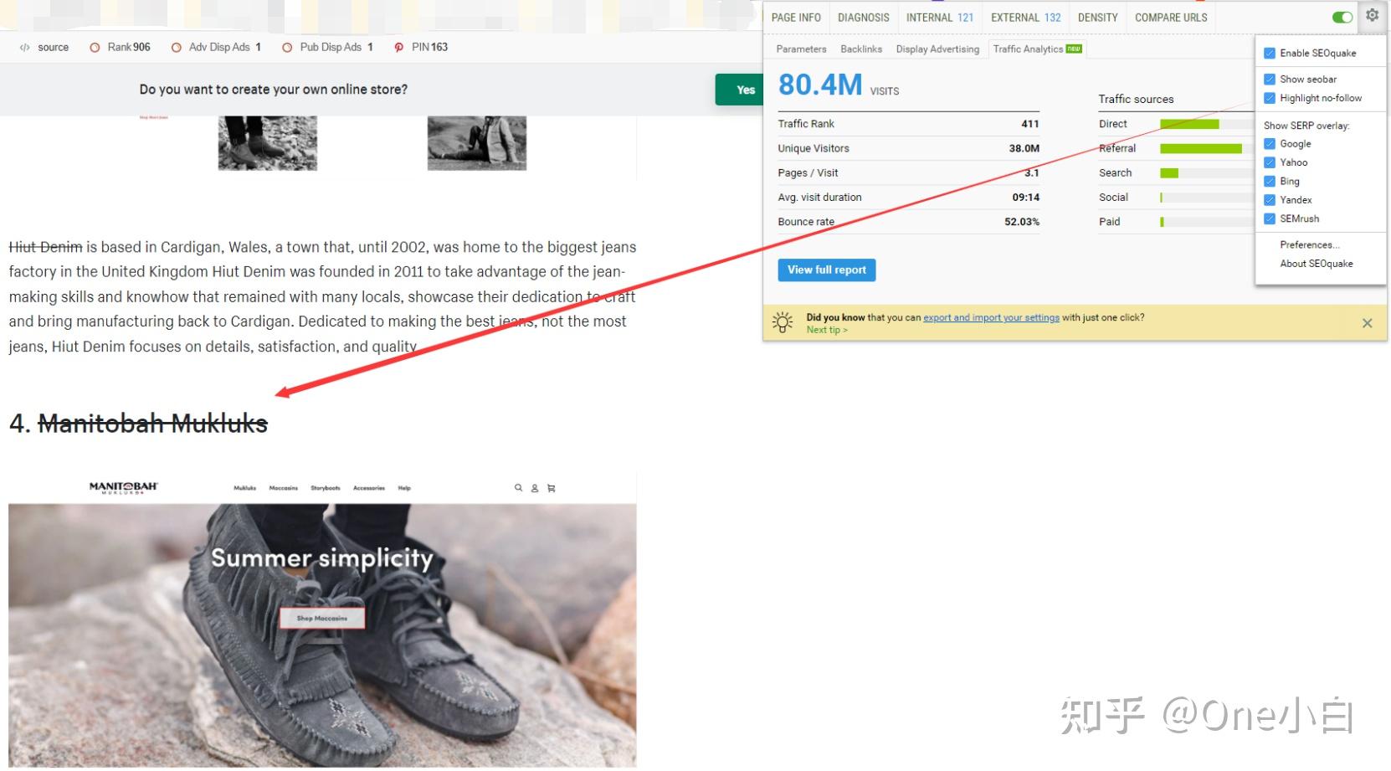Toggle the Enable SEOquake checkbox
This screenshot has height=771, width=1391.
tap(1269, 52)
